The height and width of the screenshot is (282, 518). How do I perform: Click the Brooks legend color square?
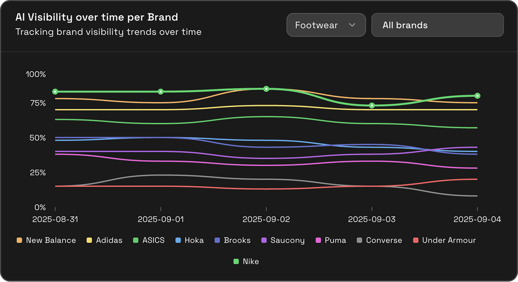[217, 240]
